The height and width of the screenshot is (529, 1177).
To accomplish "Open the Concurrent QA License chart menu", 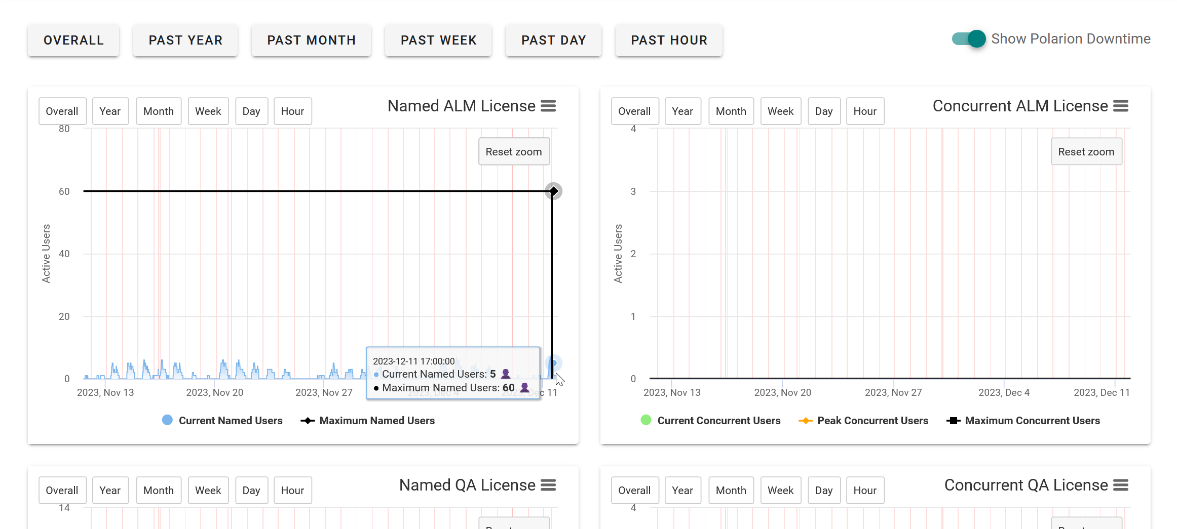I will tap(1121, 484).
